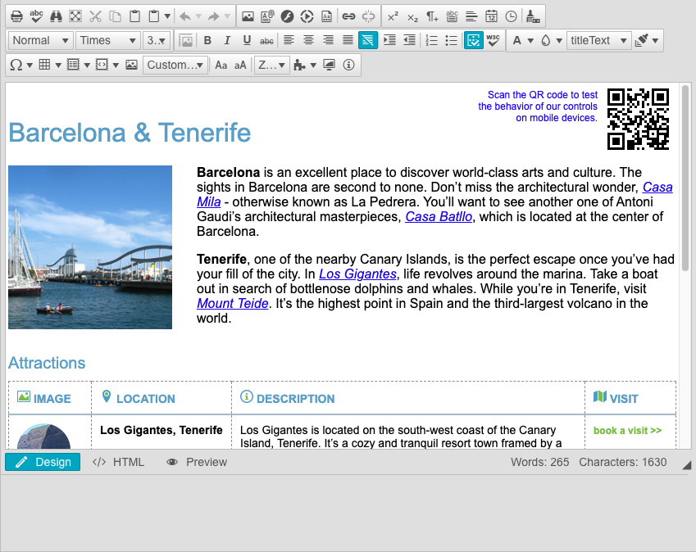The image size is (696, 552).
Task: Cut the selection with the scissors icon
Action: coord(95,17)
